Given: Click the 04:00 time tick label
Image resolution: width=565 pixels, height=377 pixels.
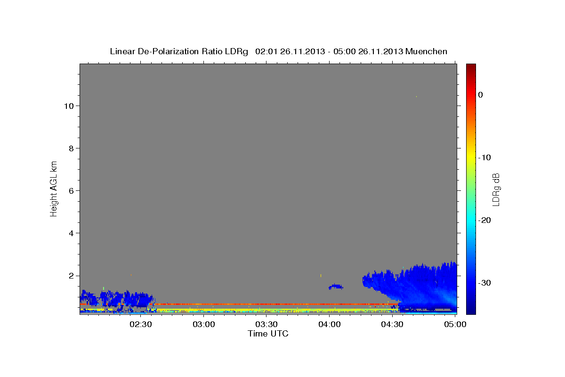Looking at the screenshot, I should coord(329,325).
